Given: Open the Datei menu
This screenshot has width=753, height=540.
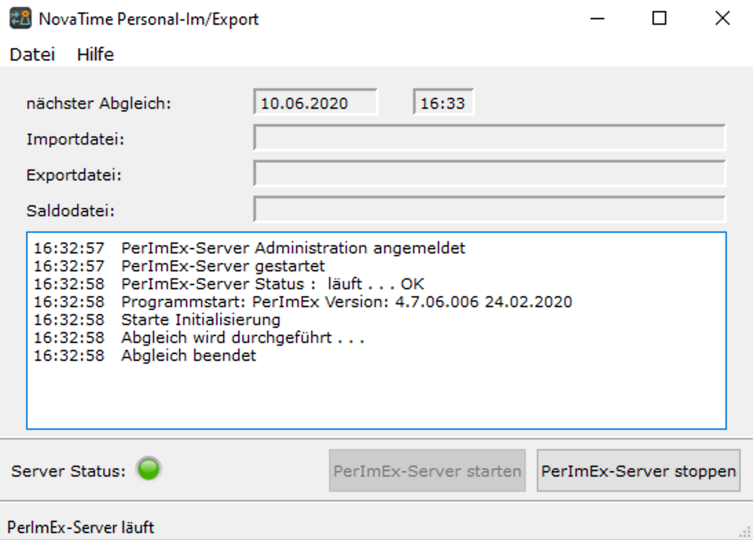Looking at the screenshot, I should pyautogui.click(x=32, y=54).
